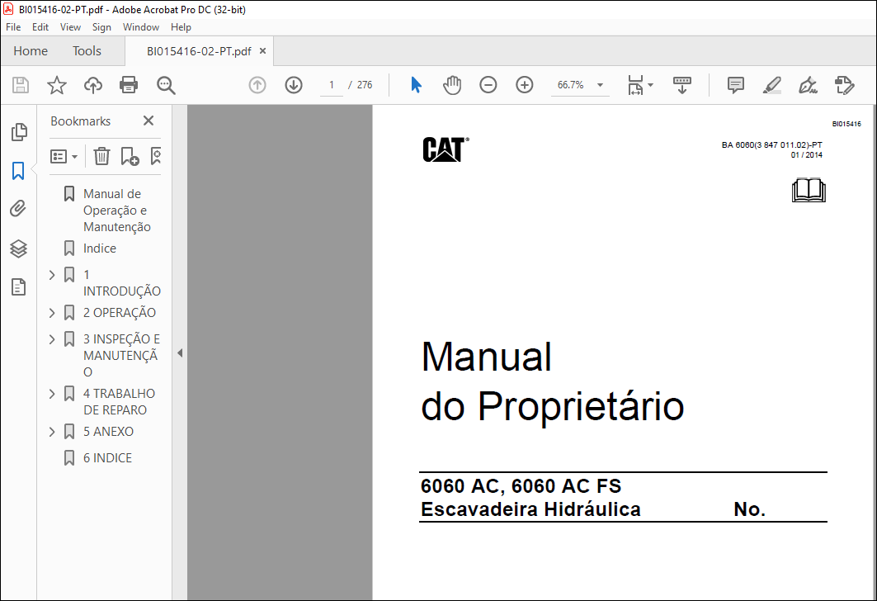Click the Save file icon
Screen dimensions: 877x601
(21, 85)
